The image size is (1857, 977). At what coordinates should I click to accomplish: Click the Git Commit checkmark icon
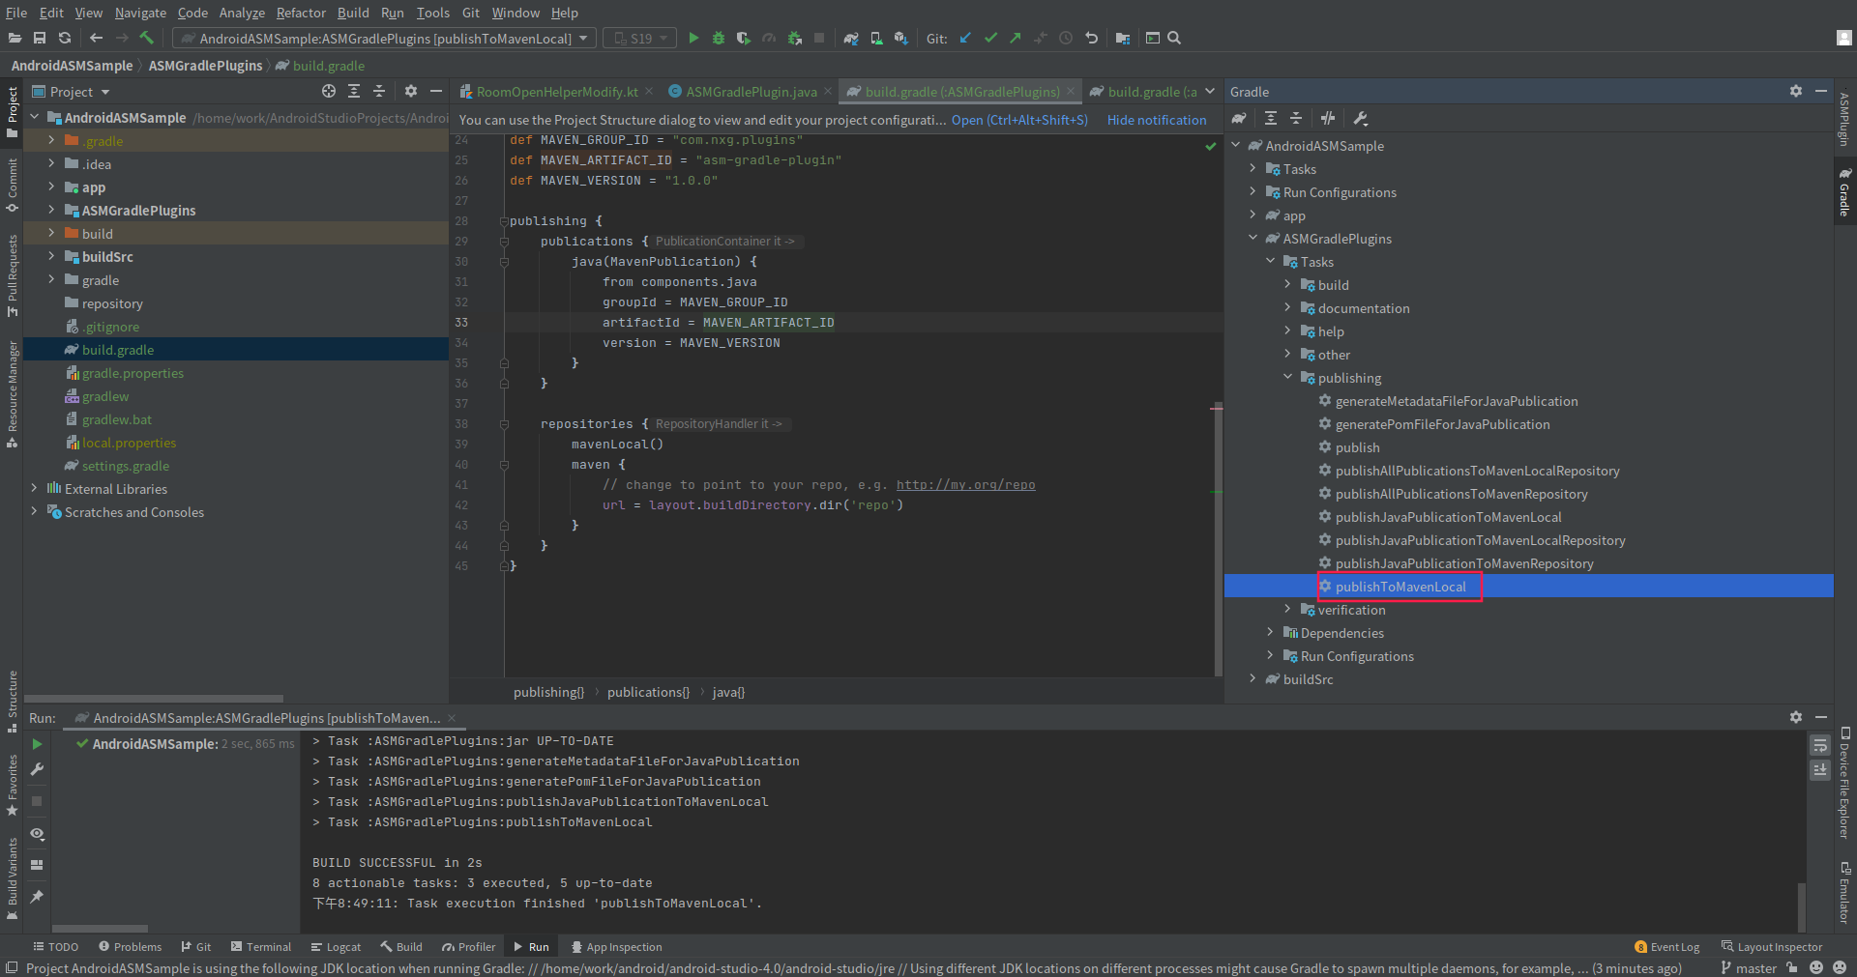tap(990, 38)
